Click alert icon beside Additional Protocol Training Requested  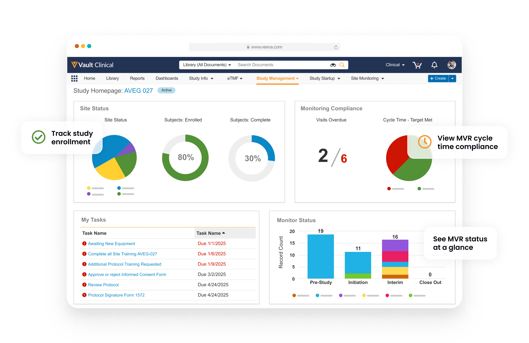click(84, 264)
